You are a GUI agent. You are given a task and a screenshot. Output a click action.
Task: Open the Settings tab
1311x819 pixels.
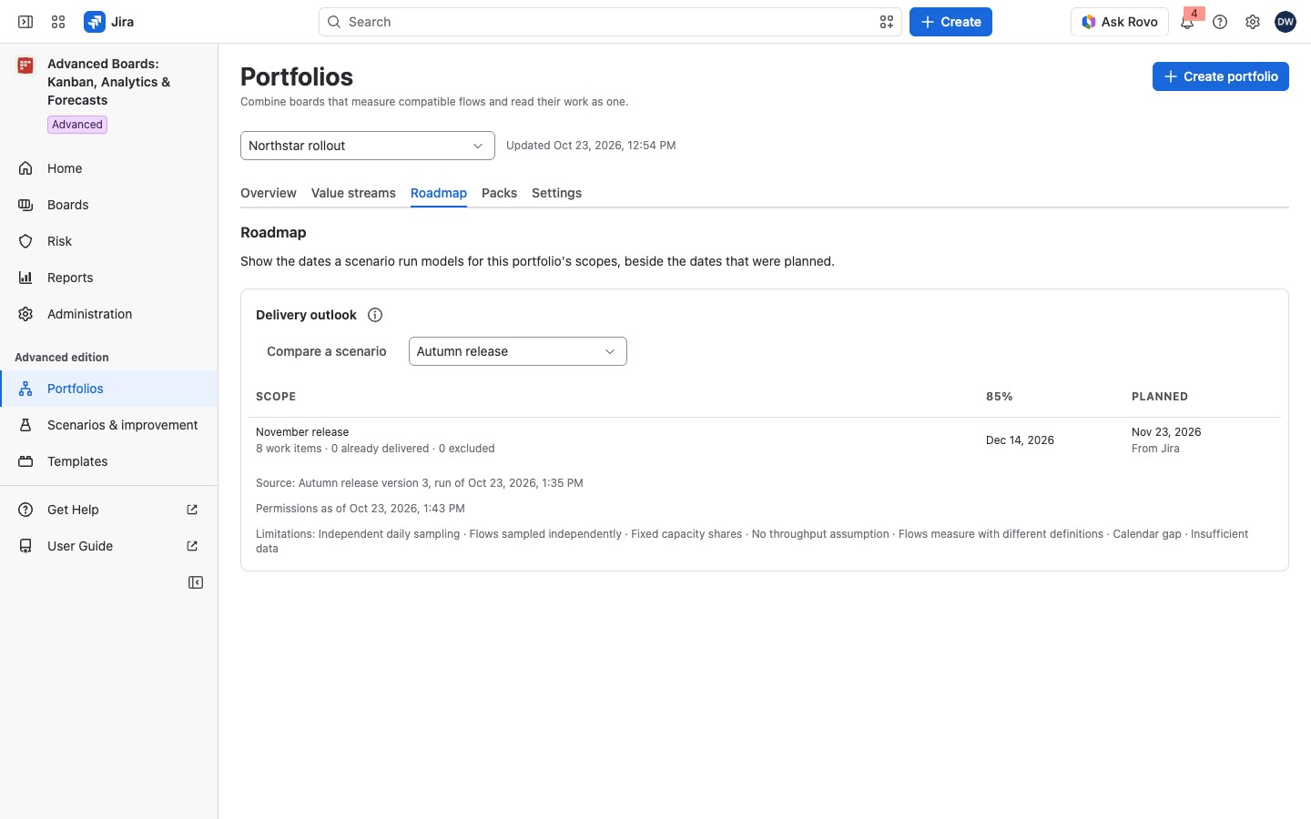pyautogui.click(x=556, y=193)
